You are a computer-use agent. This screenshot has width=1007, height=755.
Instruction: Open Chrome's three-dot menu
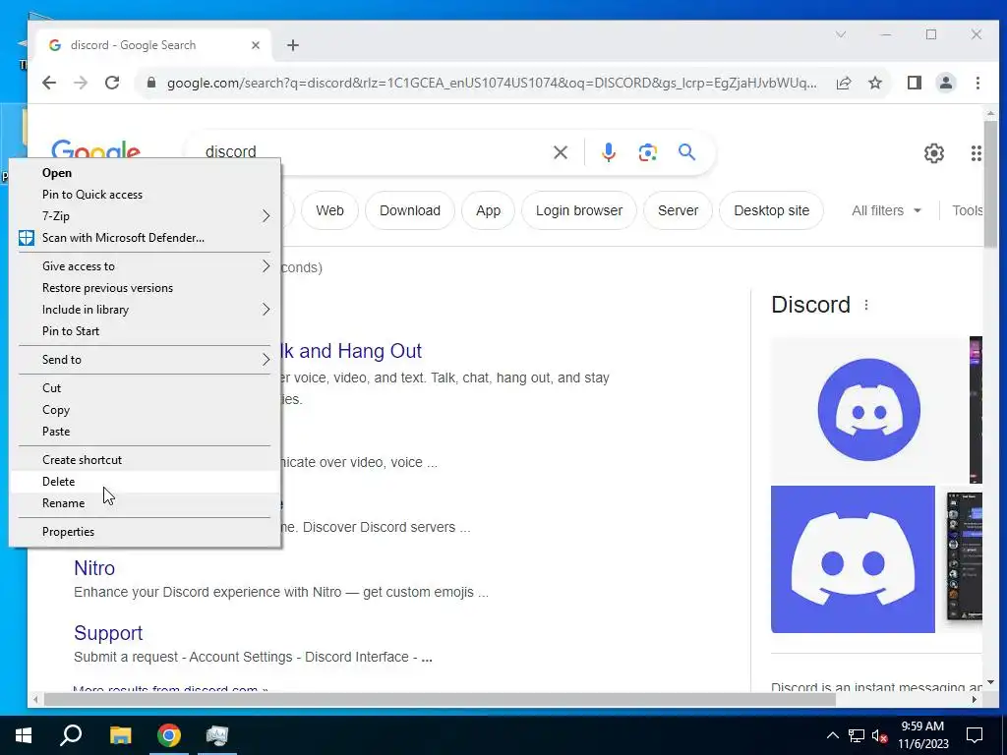[977, 83]
